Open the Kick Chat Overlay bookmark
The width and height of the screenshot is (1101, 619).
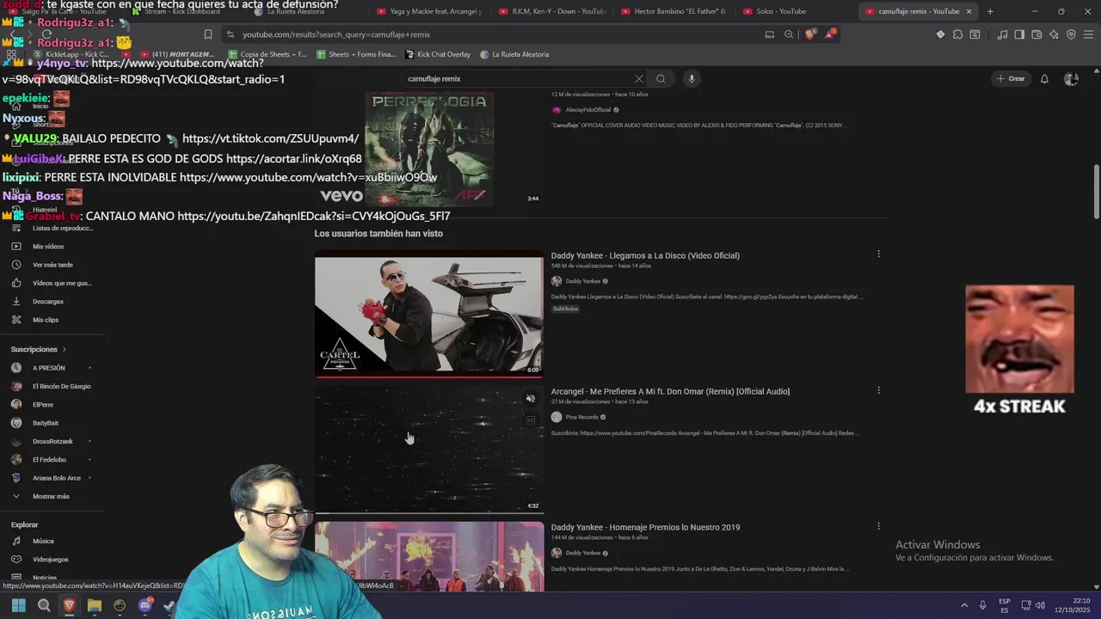pos(437,54)
